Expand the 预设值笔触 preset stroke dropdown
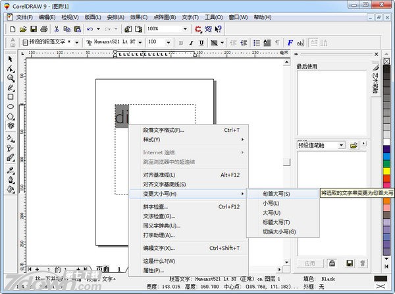 click(x=342, y=145)
